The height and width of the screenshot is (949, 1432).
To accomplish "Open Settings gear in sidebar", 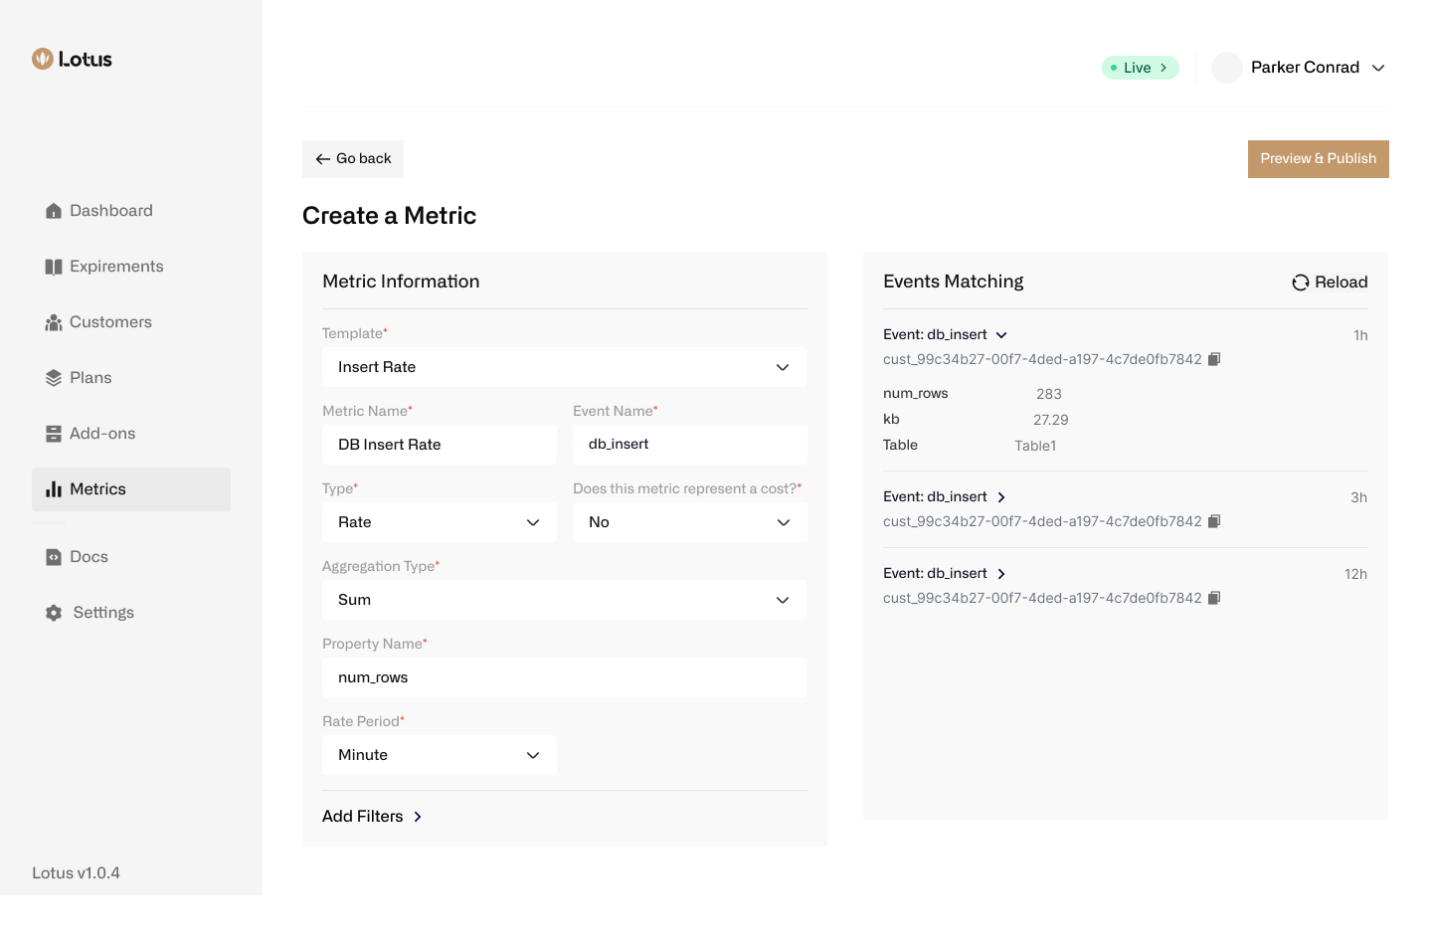I will (x=54, y=613).
